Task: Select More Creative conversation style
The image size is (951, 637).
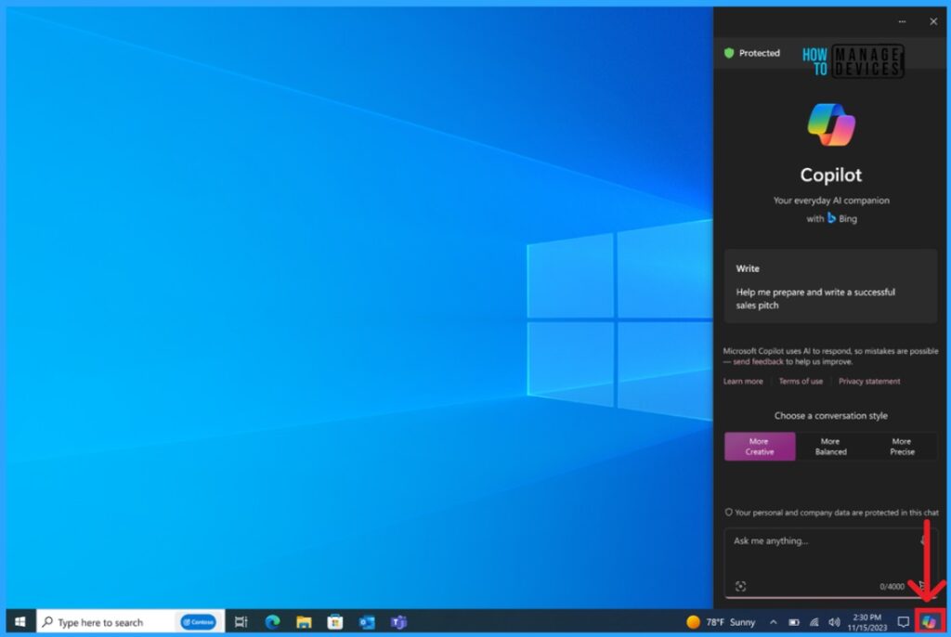Action: pos(760,447)
